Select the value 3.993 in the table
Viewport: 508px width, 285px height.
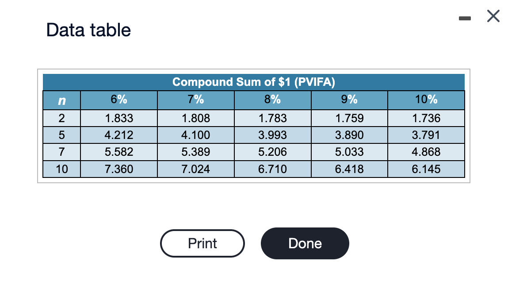[272, 135]
